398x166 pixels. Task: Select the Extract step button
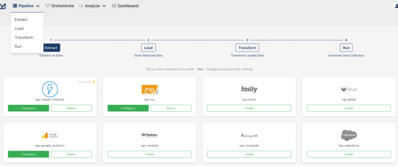point(51,48)
